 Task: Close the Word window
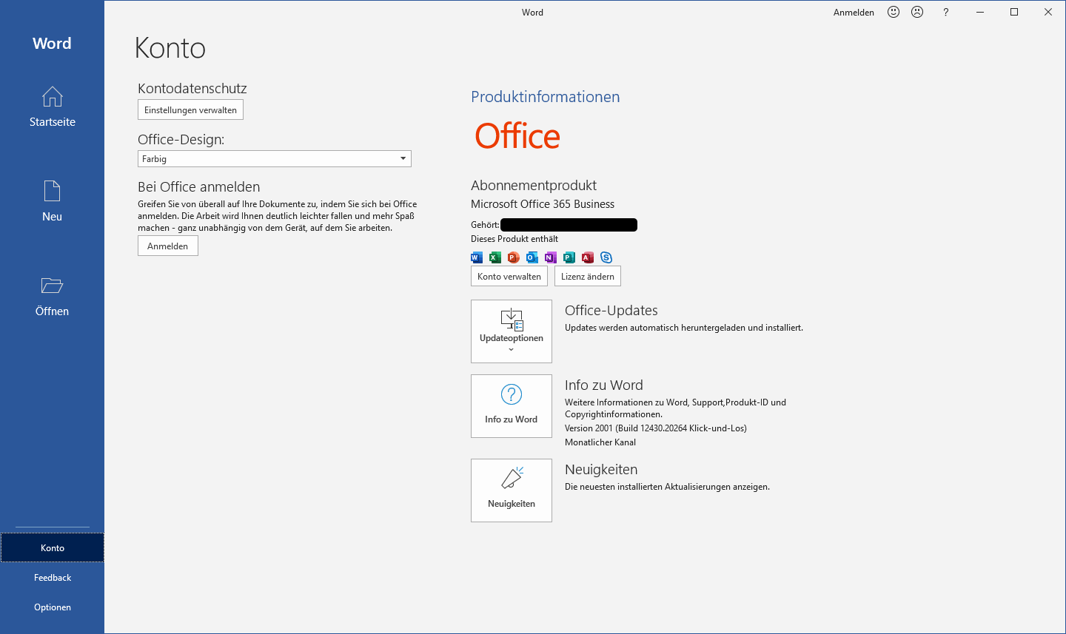[x=1048, y=12]
